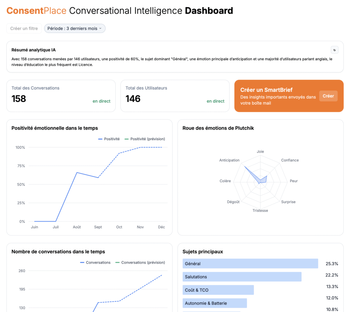Click the Colère label on the emotion wheel
This screenshot has height=312, width=349.
click(x=225, y=181)
